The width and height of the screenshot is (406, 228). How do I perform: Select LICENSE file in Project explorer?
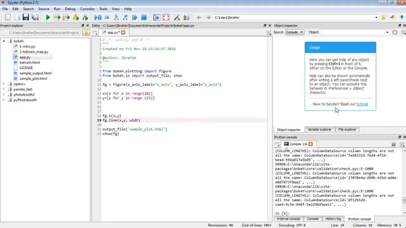click(26, 68)
